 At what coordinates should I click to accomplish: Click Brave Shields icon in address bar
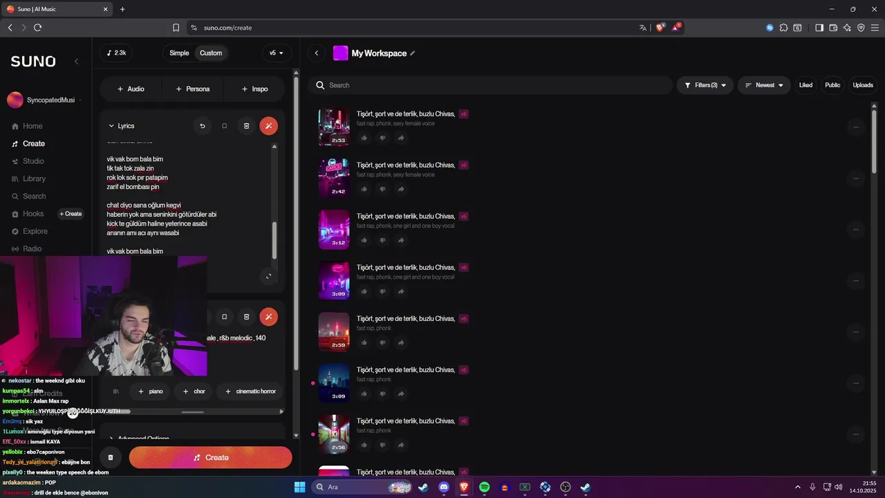coord(660,28)
